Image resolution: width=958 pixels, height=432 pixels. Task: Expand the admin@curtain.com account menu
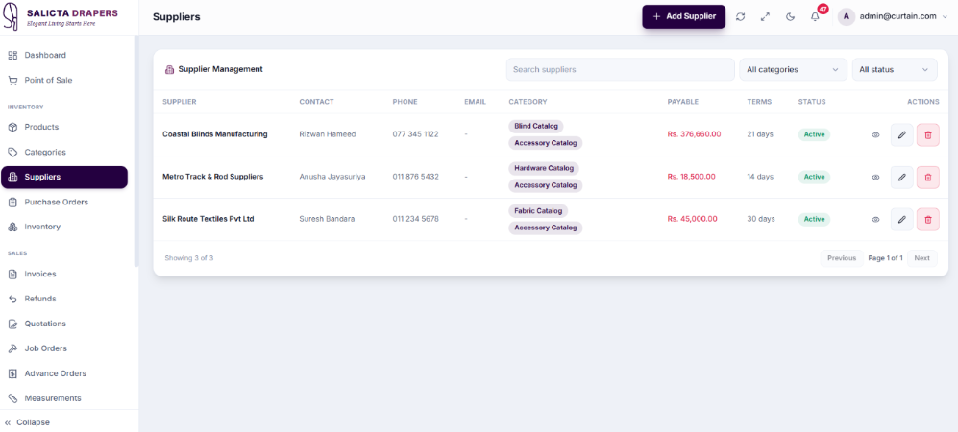click(x=893, y=17)
